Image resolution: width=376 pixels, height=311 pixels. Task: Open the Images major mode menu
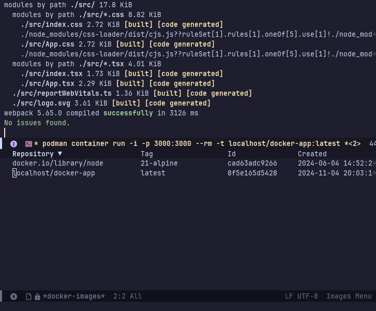coord(339,297)
